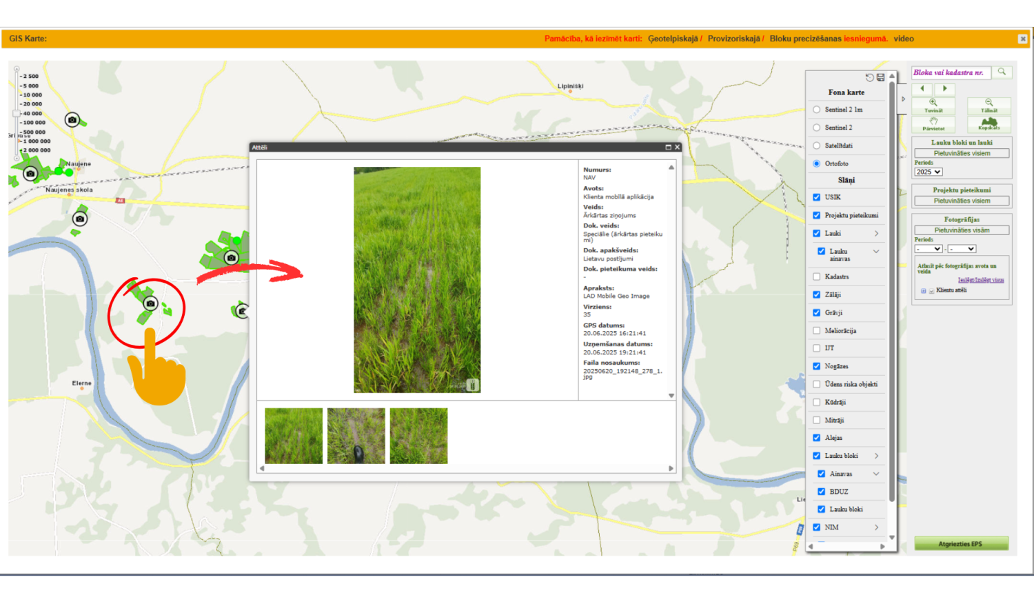Viewport: 1034px width, 593px height.
Task: Click the Atgriezties EPS button
Action: pyautogui.click(x=960, y=544)
